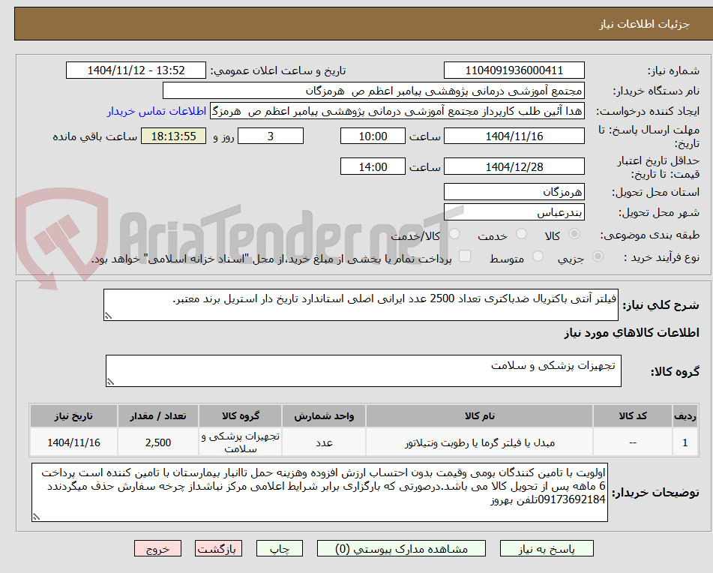
Task: Click the خروج exit button
Action: coord(157,548)
